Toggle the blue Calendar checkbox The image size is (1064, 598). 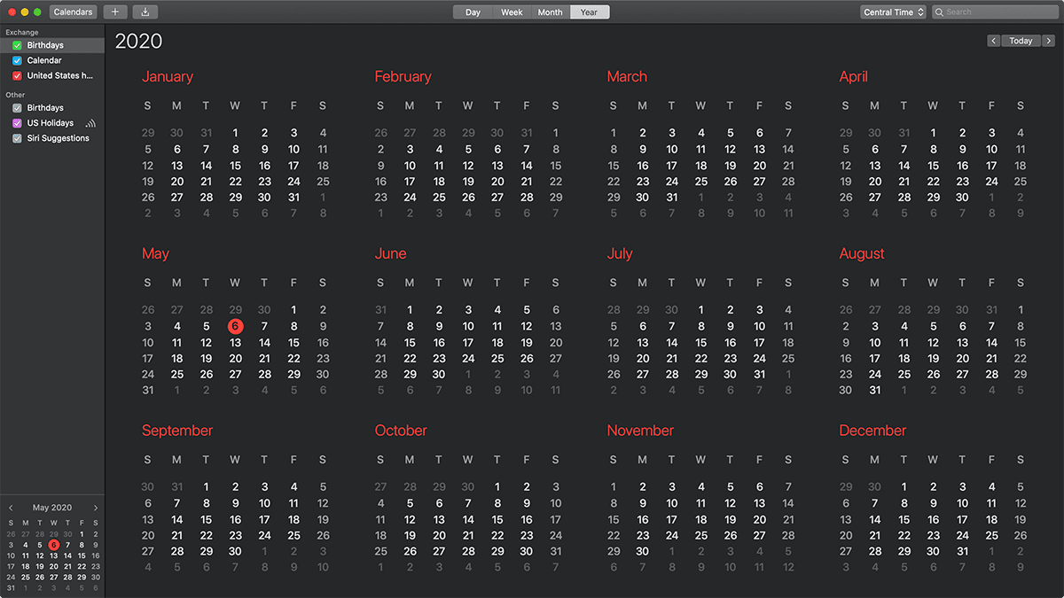pyautogui.click(x=17, y=60)
